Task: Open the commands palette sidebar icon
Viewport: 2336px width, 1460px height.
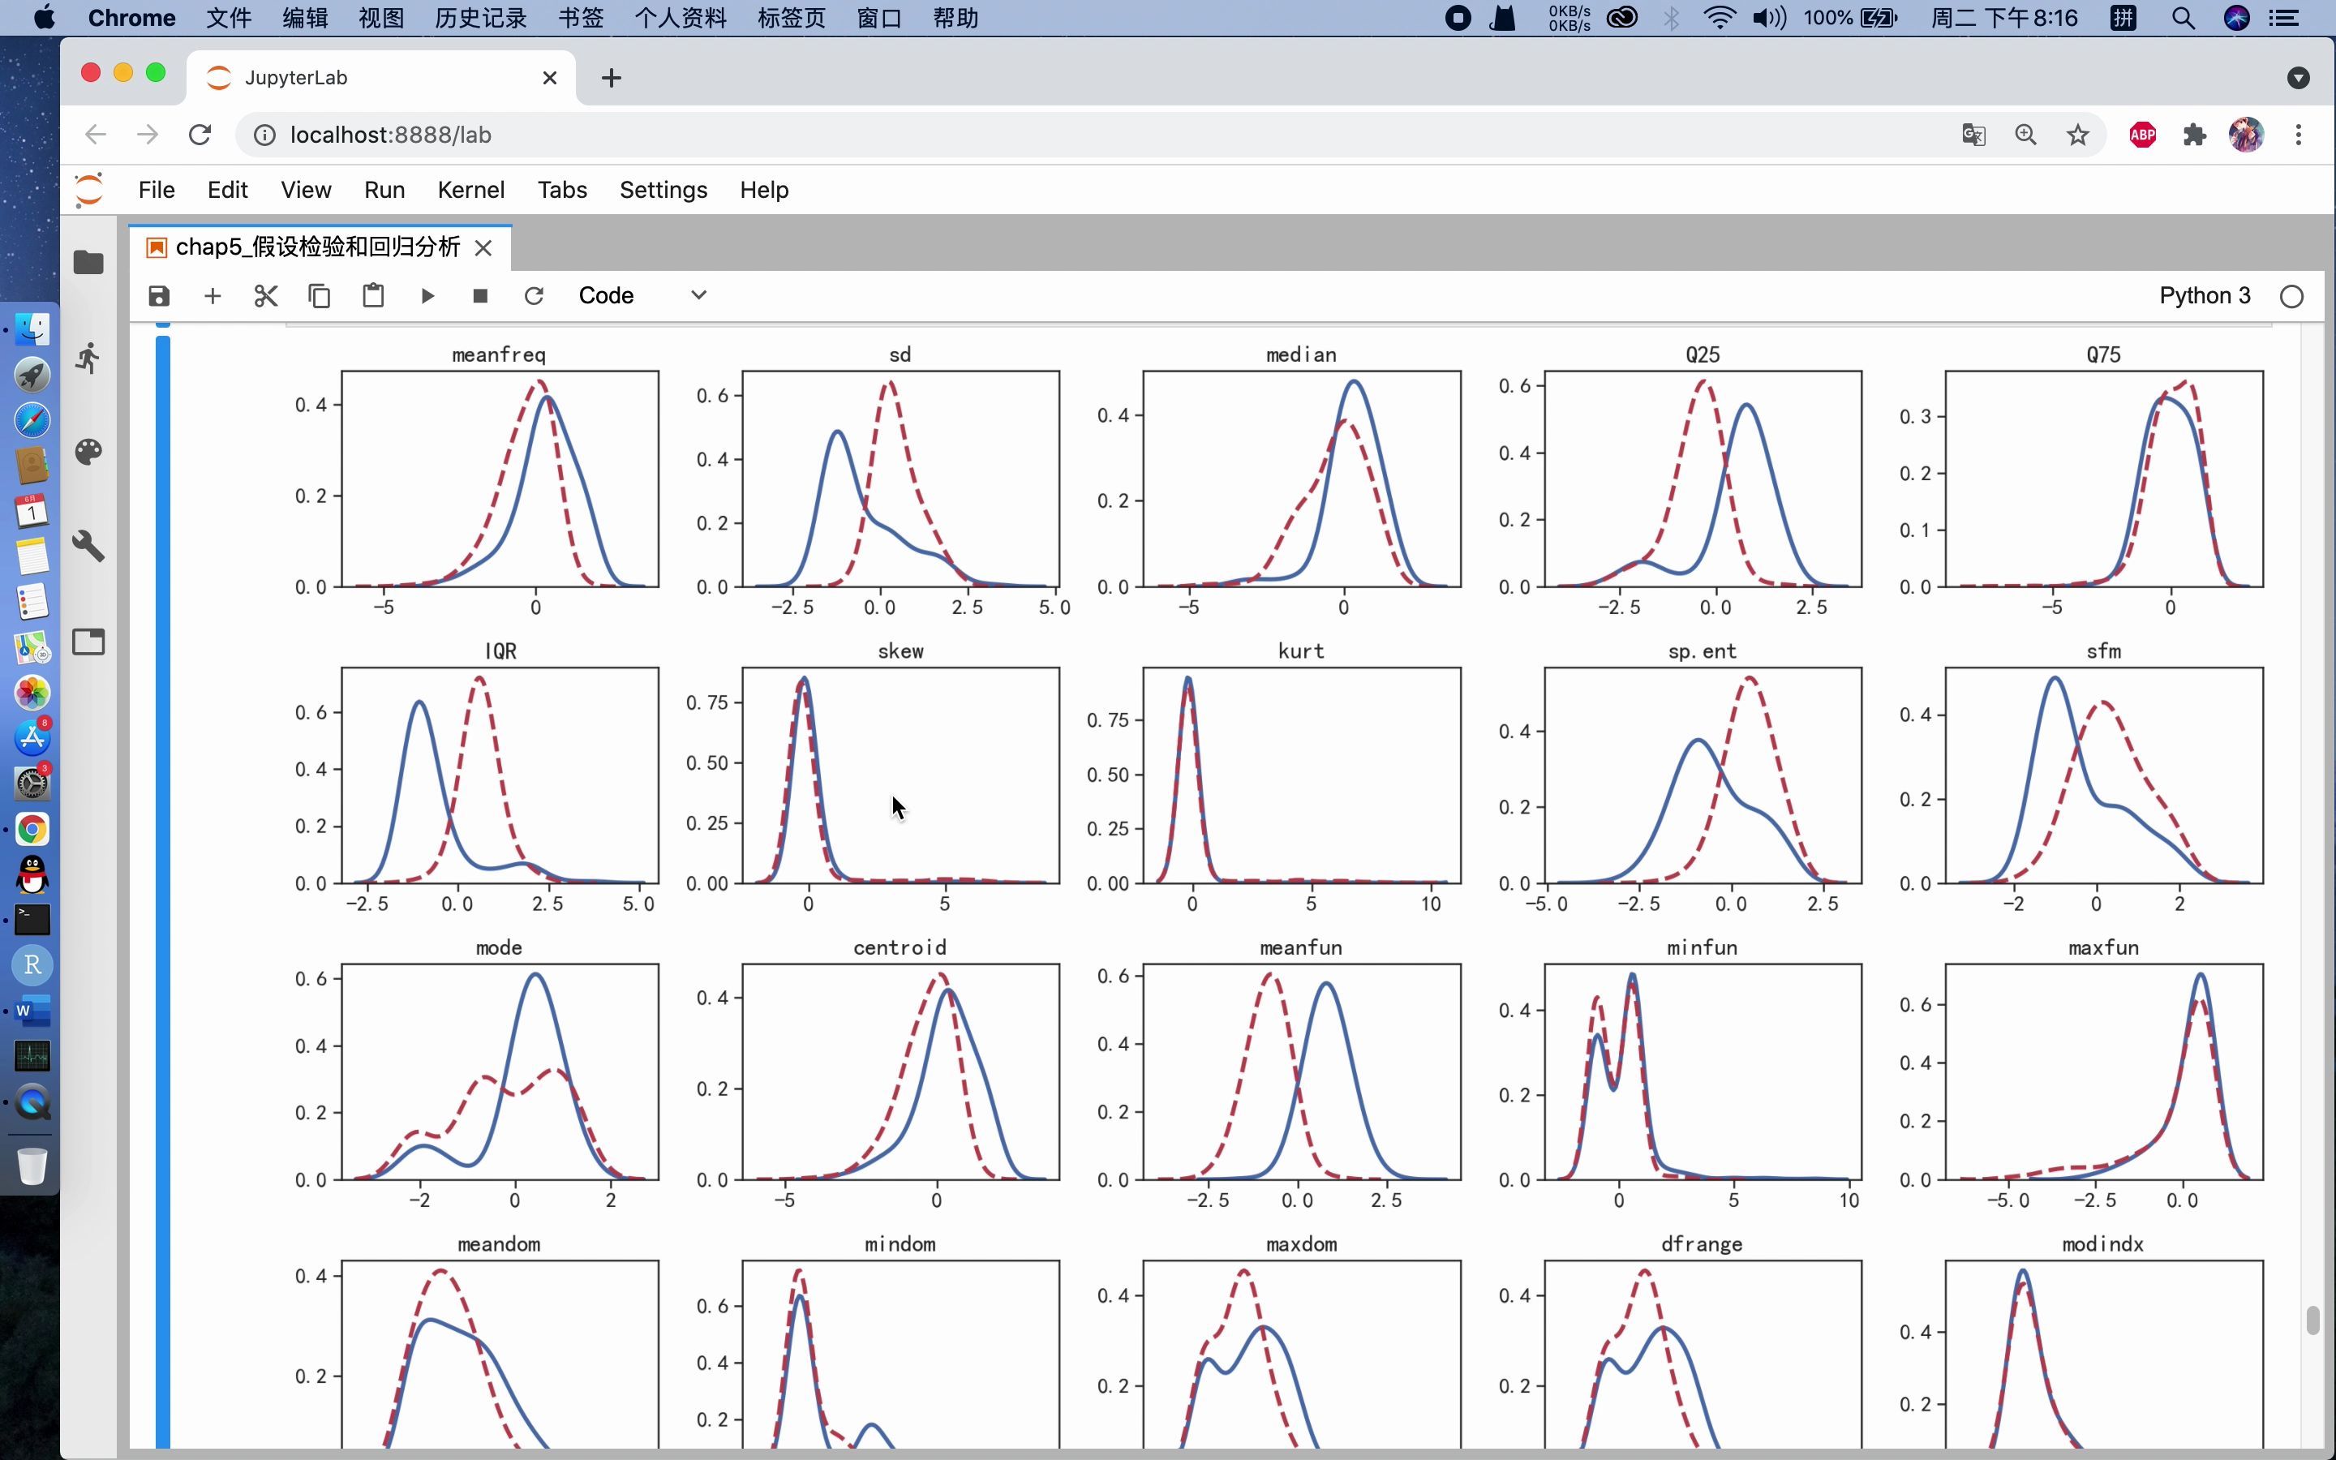Action: (88, 452)
